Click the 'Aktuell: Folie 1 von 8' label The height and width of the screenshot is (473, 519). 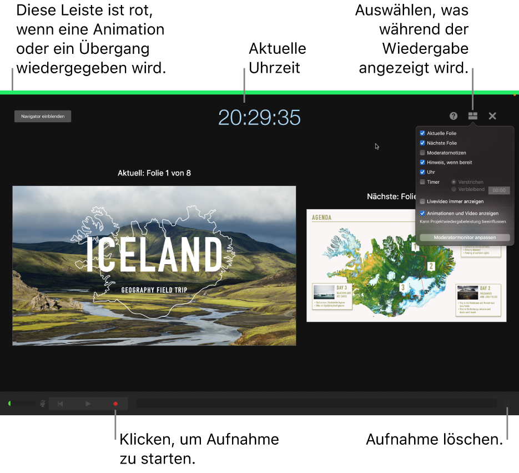coord(154,173)
